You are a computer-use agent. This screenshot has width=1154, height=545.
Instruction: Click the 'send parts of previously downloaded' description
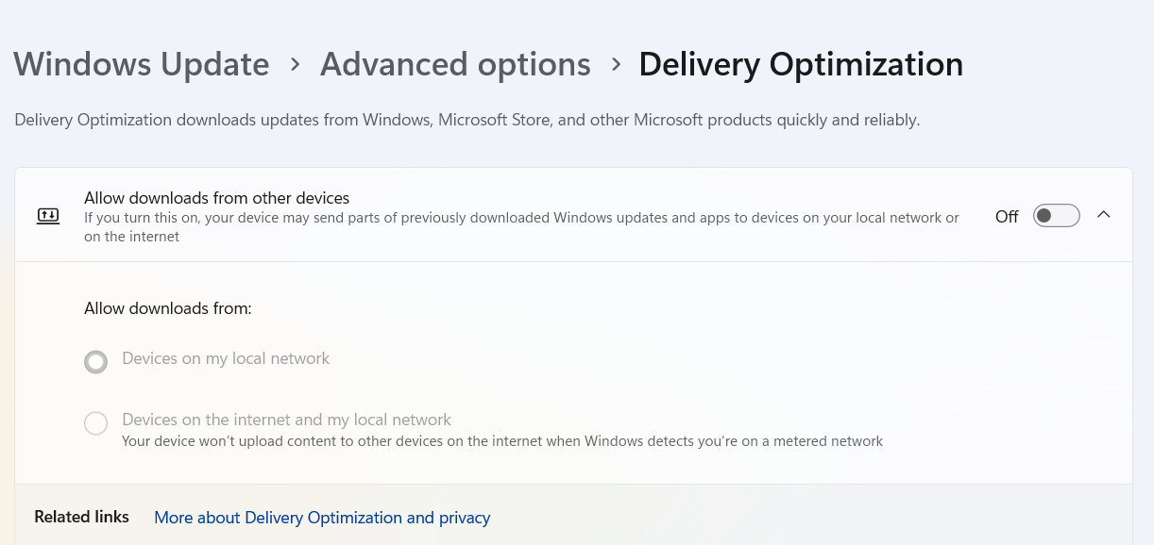521,218
